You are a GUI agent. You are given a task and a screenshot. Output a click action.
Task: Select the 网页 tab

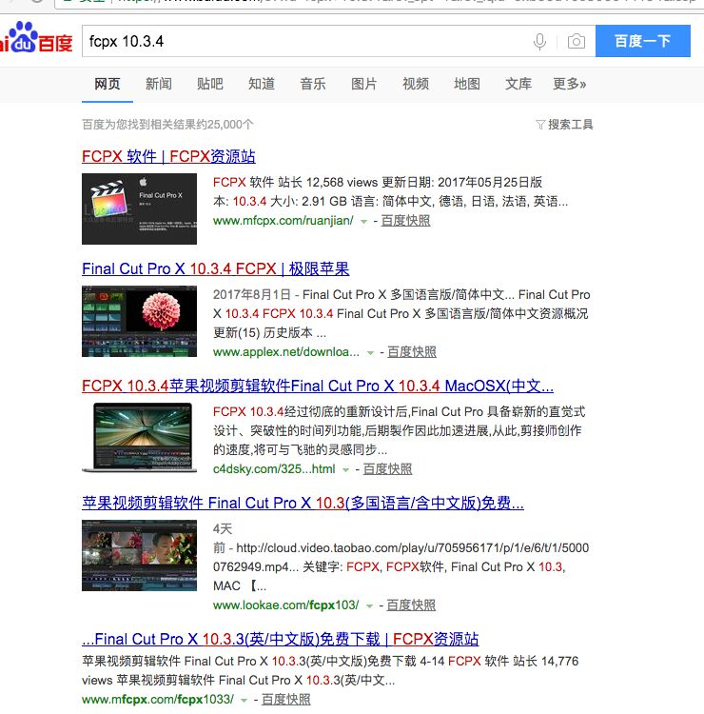[x=107, y=84]
